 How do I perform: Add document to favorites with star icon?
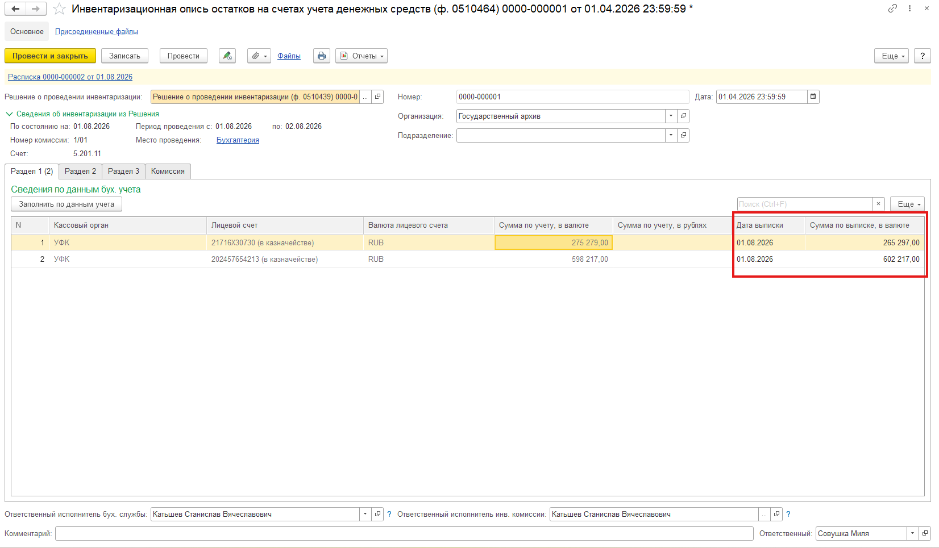59,9
